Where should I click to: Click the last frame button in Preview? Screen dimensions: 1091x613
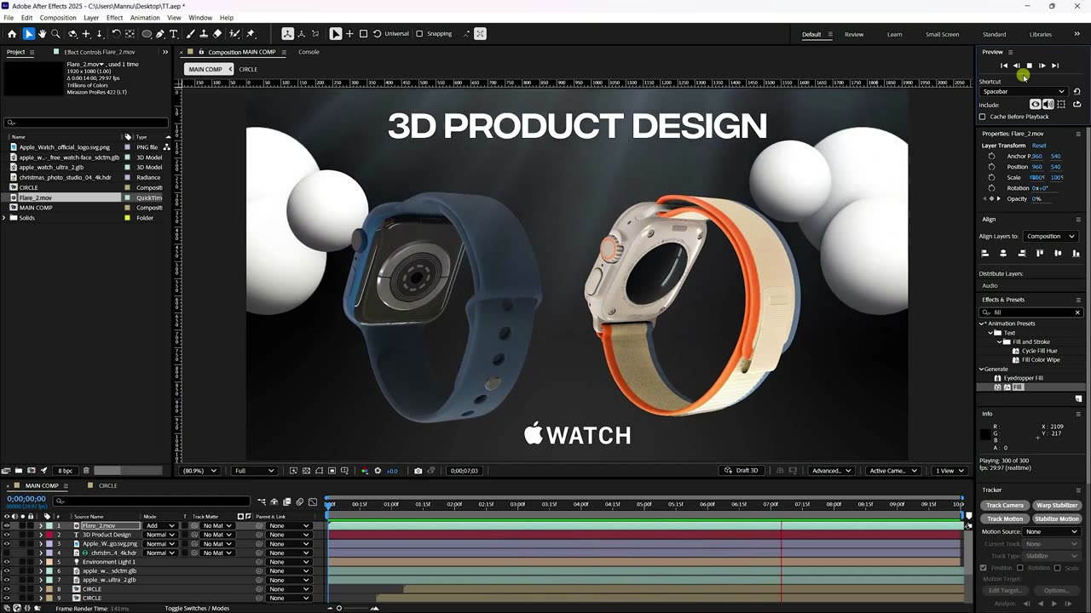tap(1055, 66)
